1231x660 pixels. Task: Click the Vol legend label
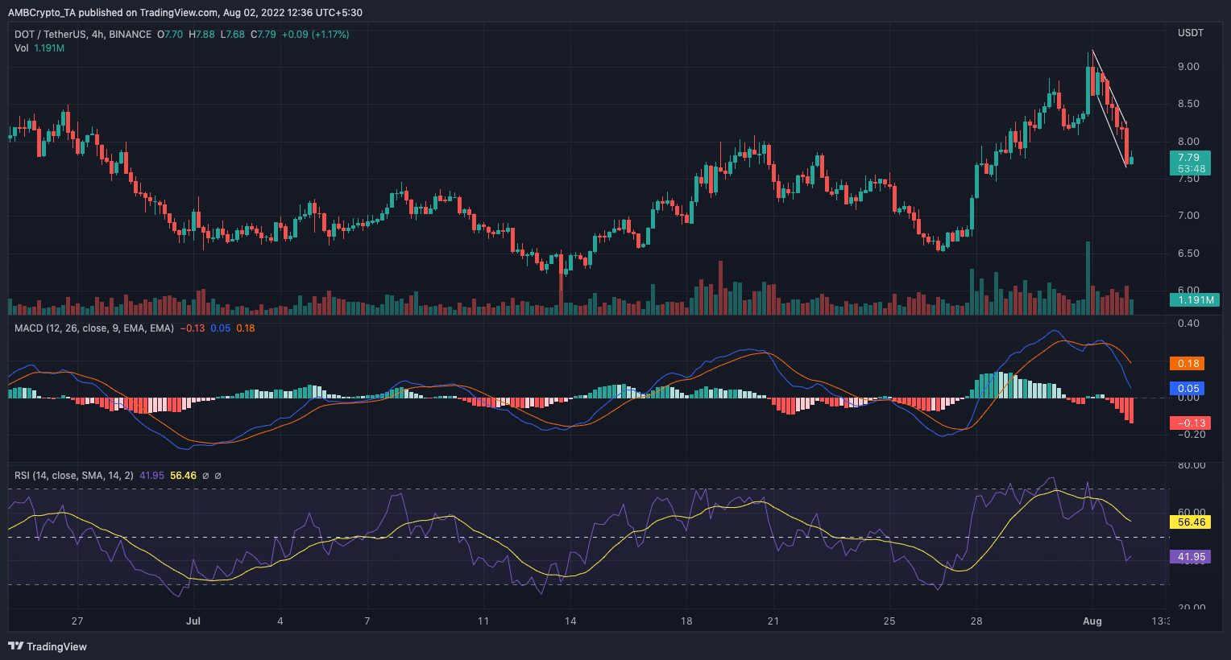point(22,48)
